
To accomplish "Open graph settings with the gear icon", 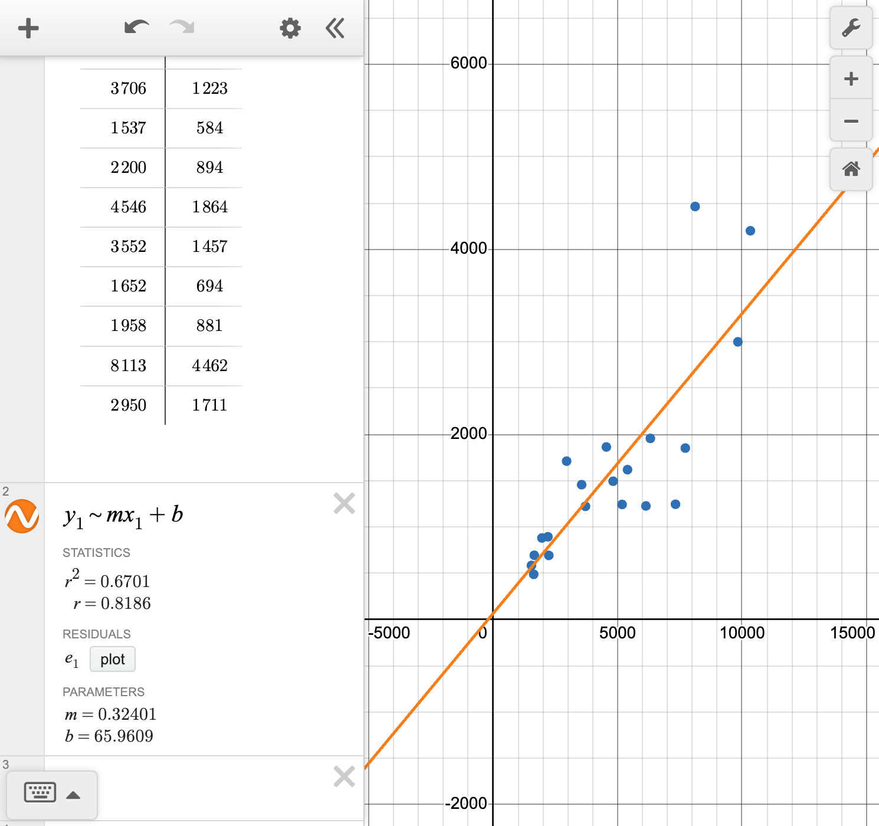I will tap(290, 27).
